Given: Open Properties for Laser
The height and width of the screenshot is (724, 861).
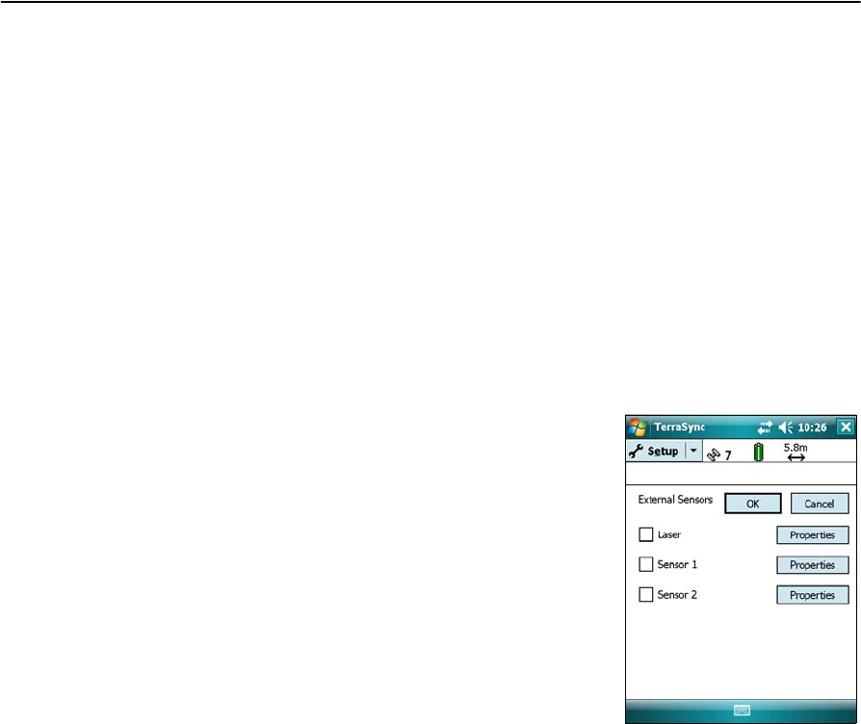Looking at the screenshot, I should 813,535.
